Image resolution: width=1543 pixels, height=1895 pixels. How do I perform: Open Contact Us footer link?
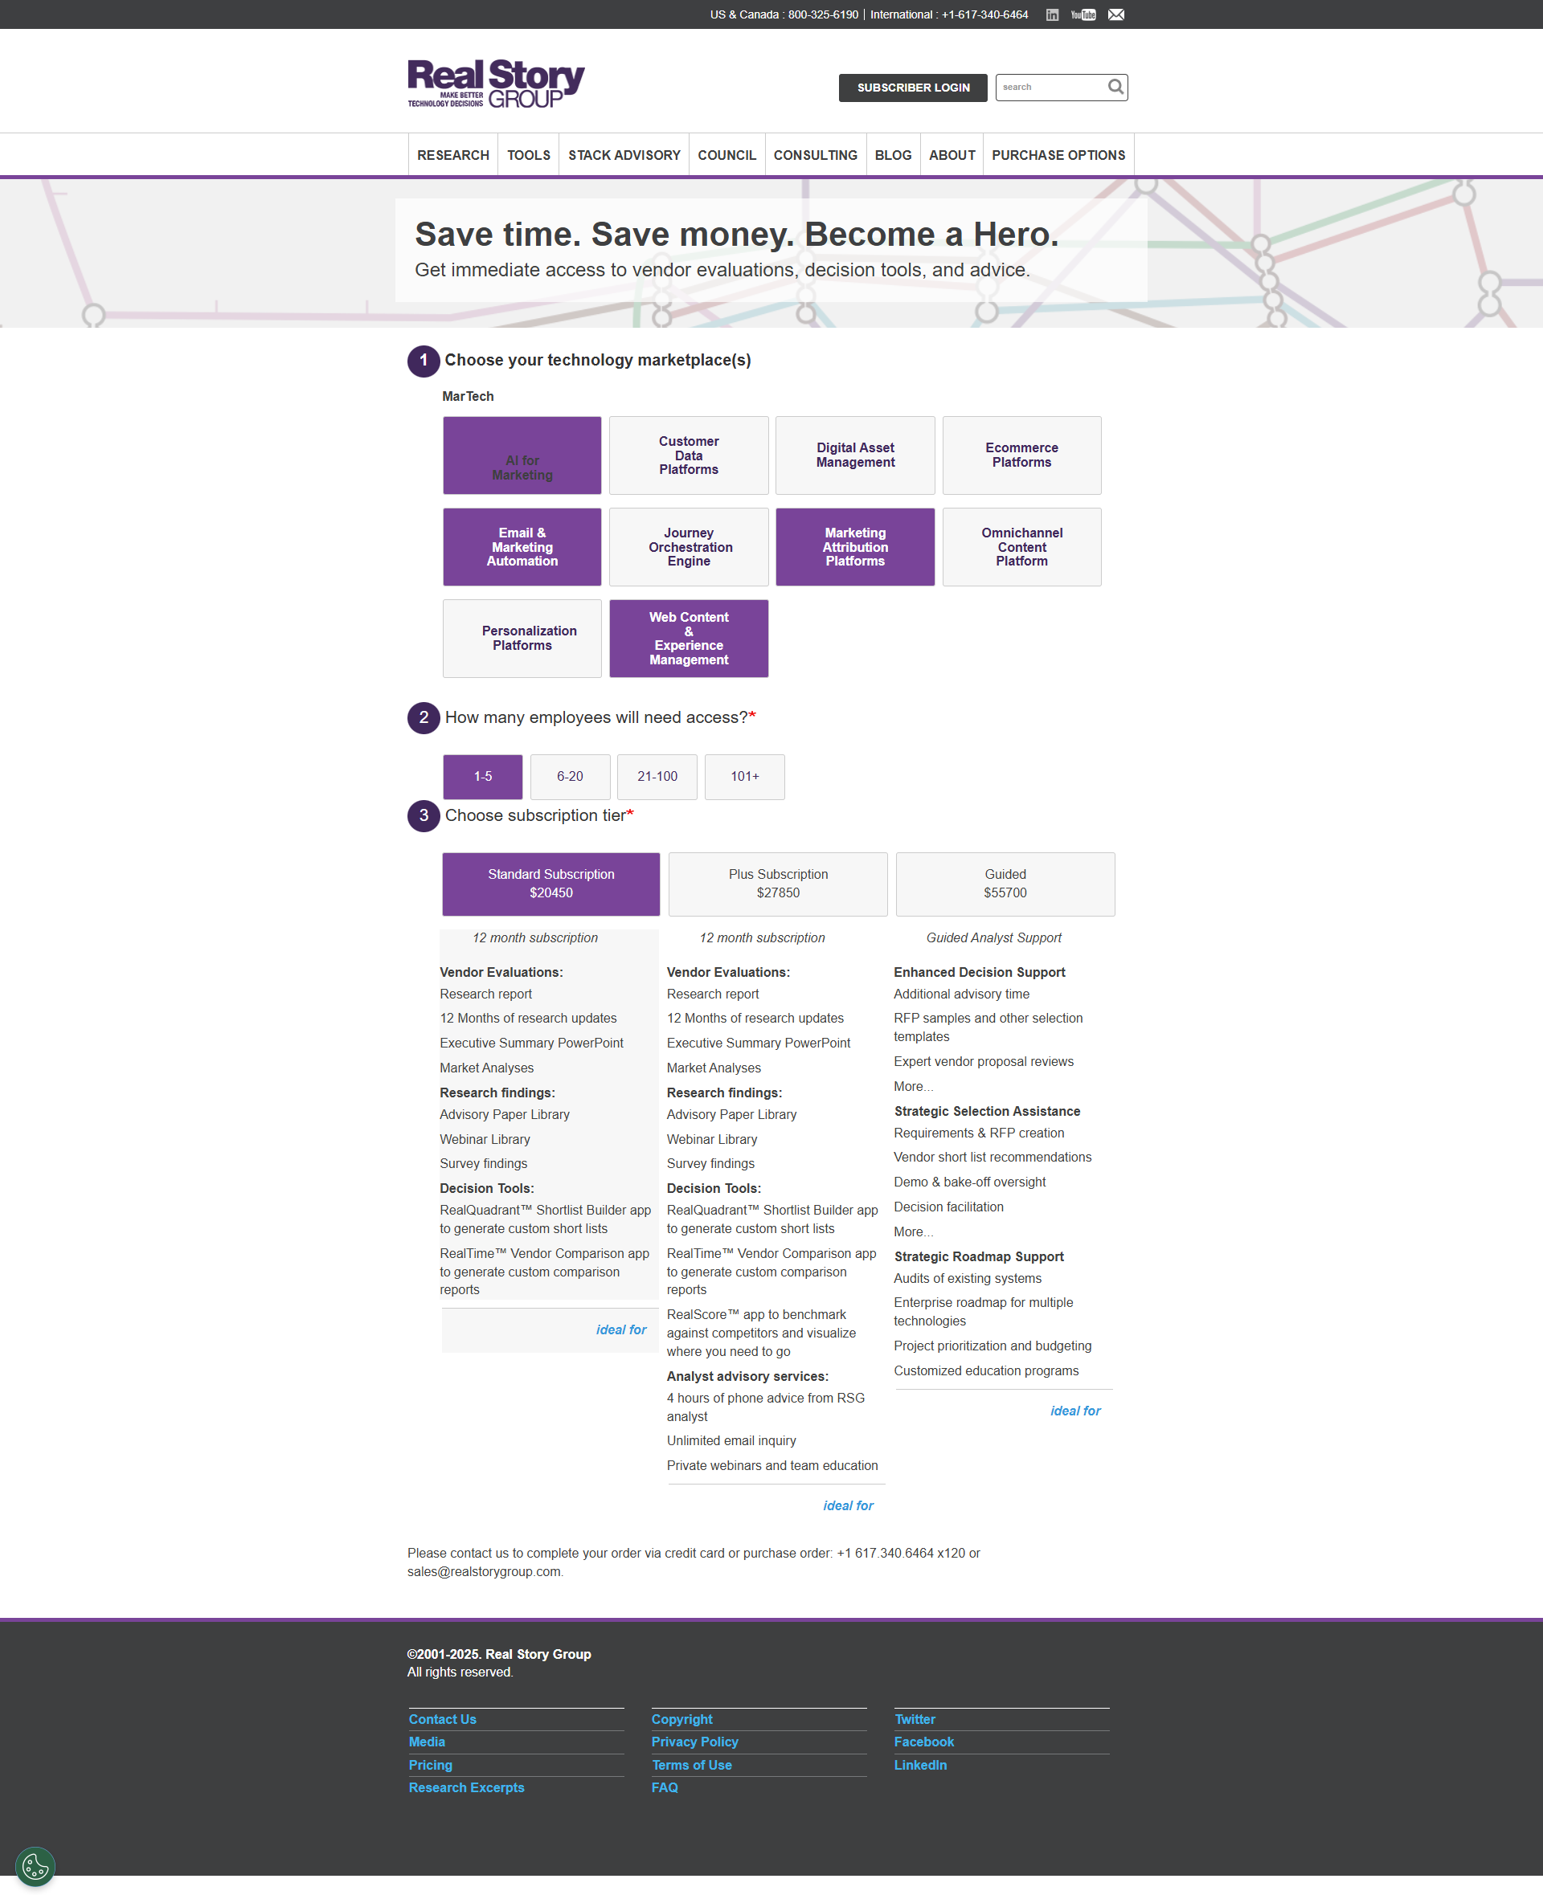click(442, 1719)
